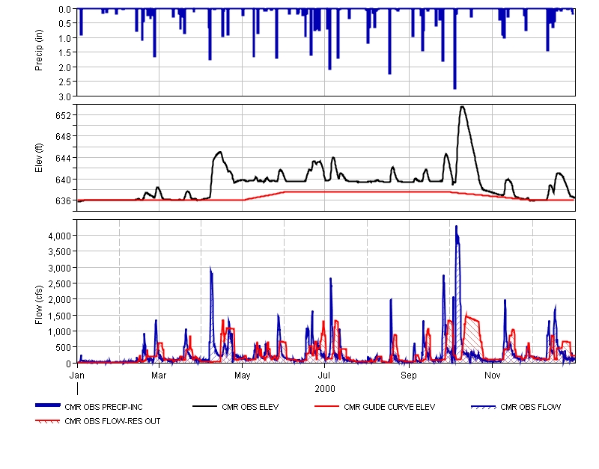This screenshot has height=469, width=599.
Task: Select the blue hatched OBS FLOW swatch
Action: (x=484, y=407)
